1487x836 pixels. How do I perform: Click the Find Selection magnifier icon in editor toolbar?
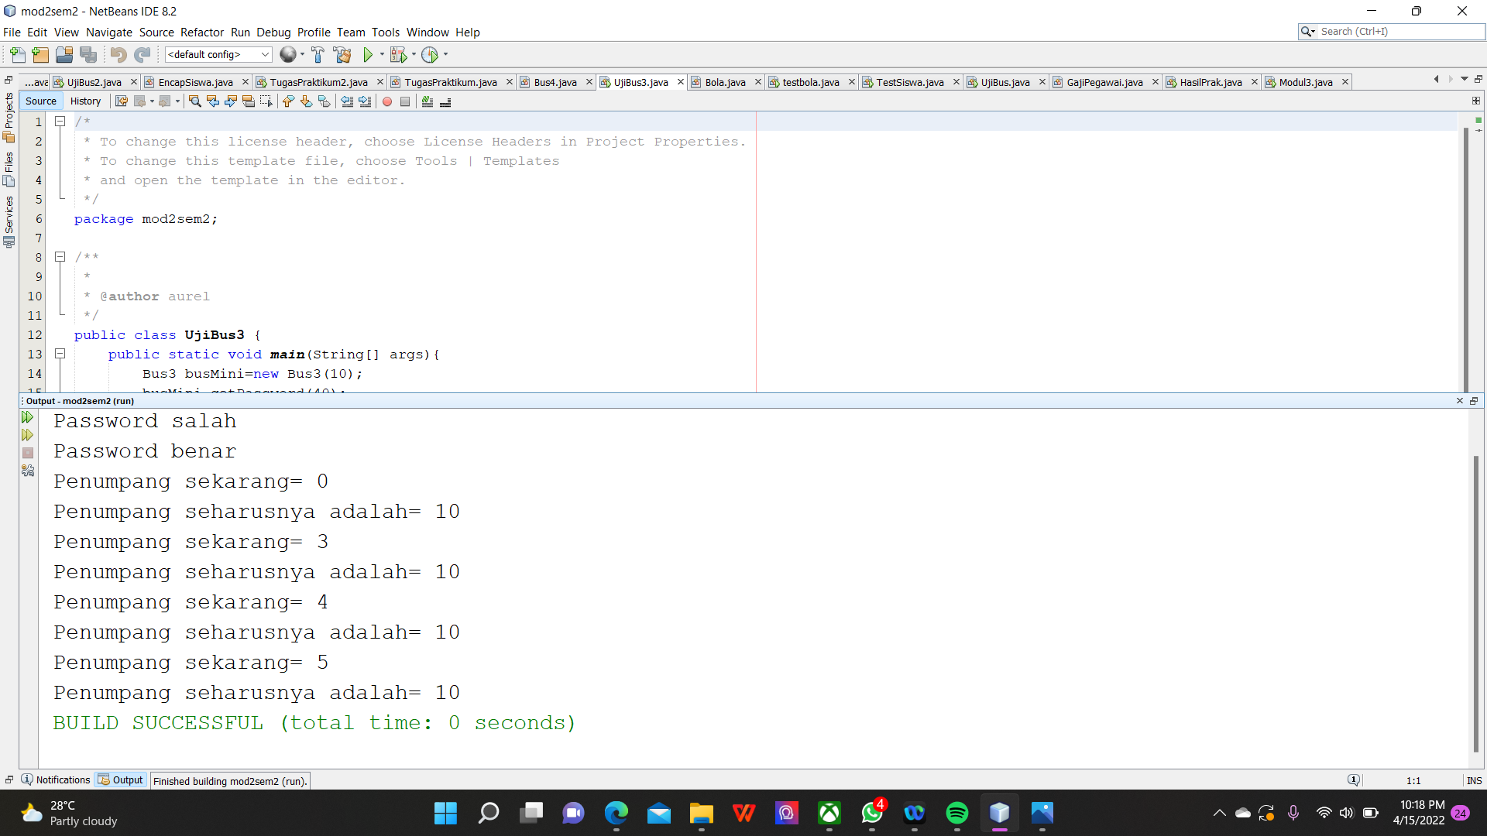(195, 101)
